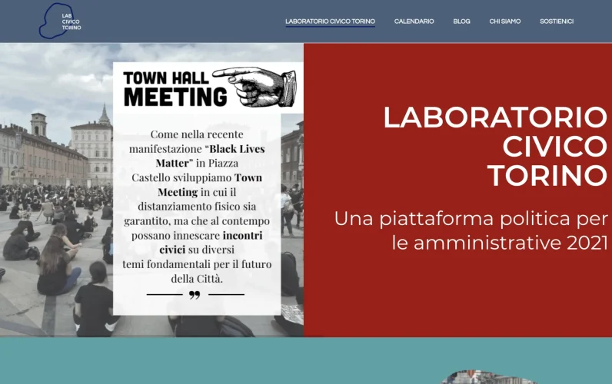
Task: Click the quotation mark symbol under the quote
Action: click(195, 295)
